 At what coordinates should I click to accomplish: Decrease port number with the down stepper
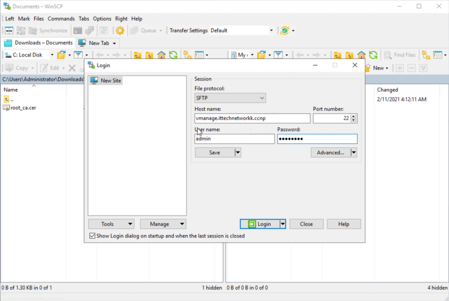353,120
